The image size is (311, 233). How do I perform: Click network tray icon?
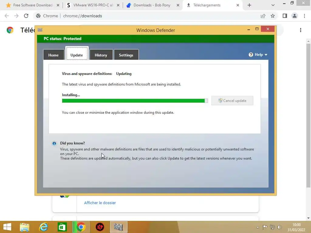(272, 227)
